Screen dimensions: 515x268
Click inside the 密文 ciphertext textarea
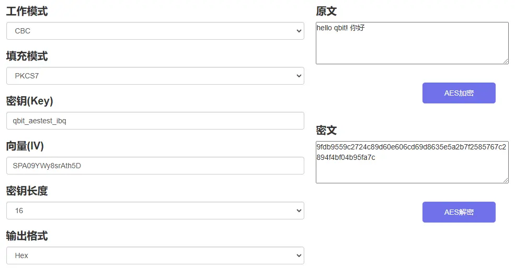point(412,162)
